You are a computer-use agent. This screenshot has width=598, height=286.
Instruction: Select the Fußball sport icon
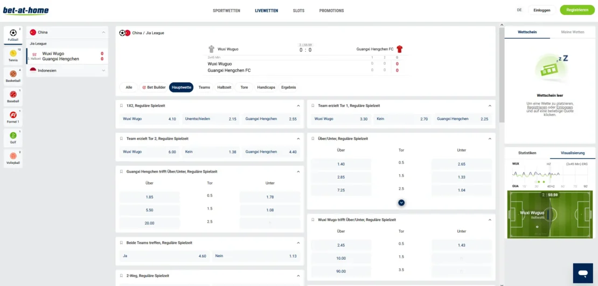click(13, 34)
